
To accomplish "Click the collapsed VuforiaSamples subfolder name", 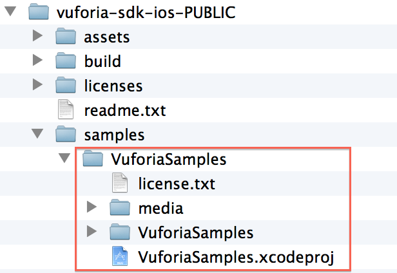I will 196,232.
